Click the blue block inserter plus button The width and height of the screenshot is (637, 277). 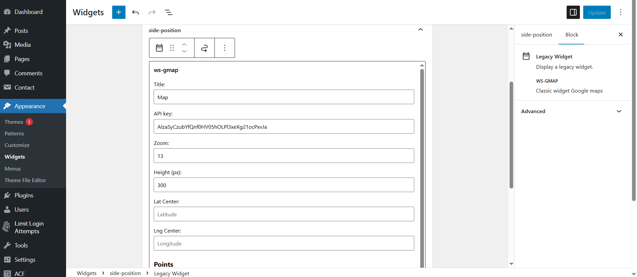coord(119,12)
